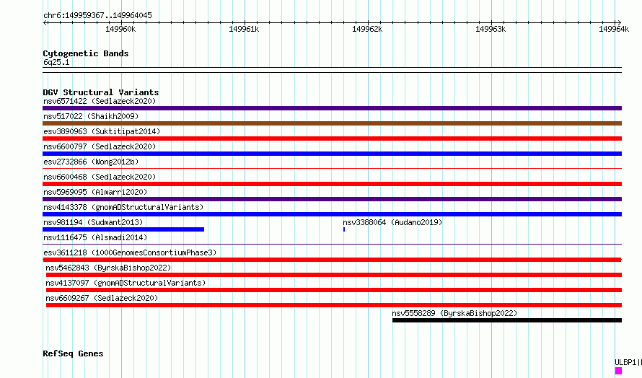
Task: Select the 6q25.1 band label
Action: click(x=56, y=62)
